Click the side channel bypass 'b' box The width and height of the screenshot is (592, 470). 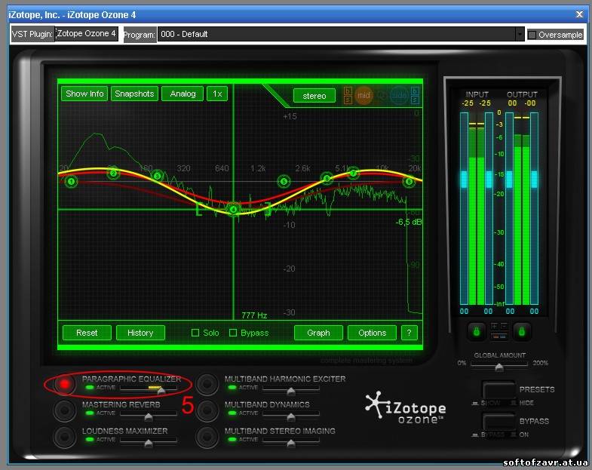(x=415, y=91)
